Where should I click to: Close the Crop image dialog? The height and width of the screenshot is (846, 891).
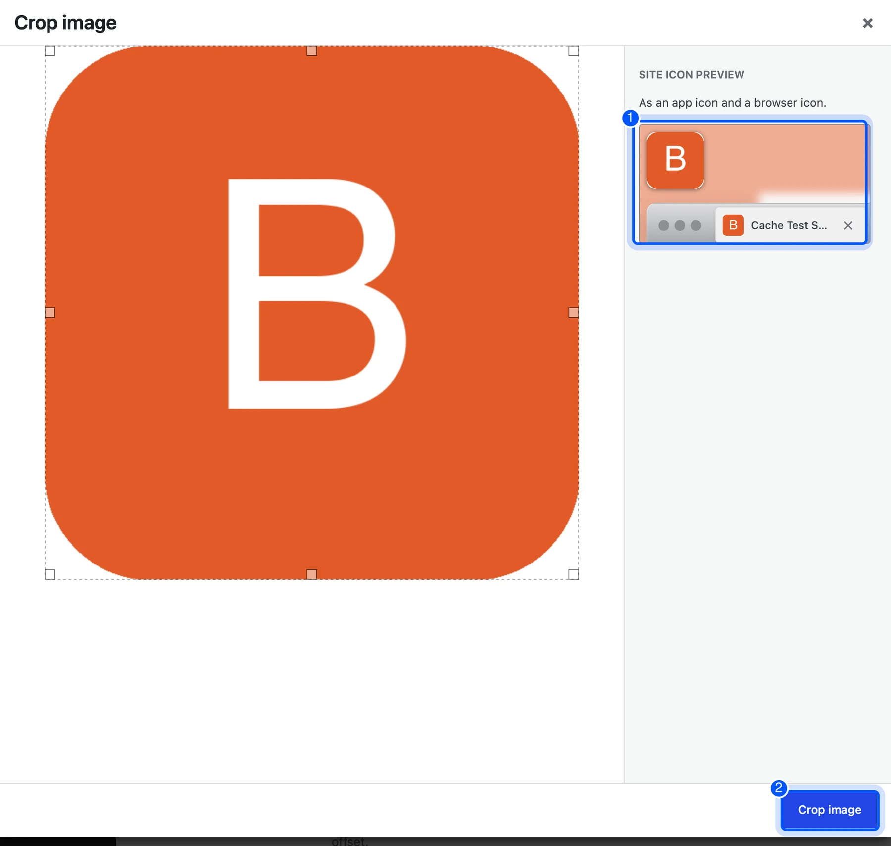(x=867, y=23)
